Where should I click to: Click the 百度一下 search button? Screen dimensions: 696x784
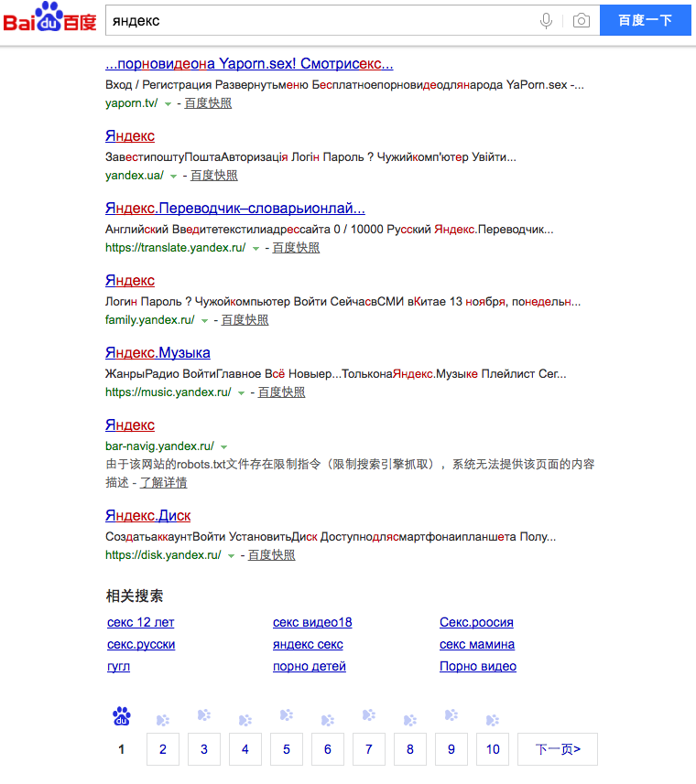pos(645,20)
